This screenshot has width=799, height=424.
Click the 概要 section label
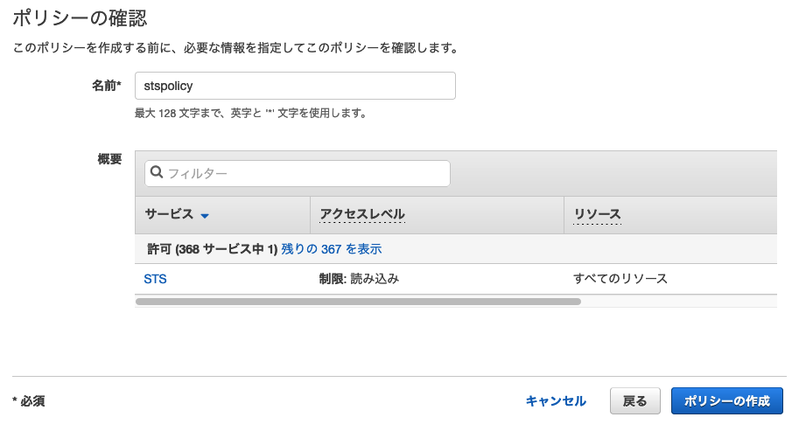click(x=109, y=159)
